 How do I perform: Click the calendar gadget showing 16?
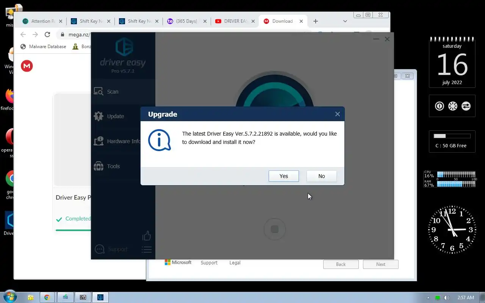click(x=452, y=62)
